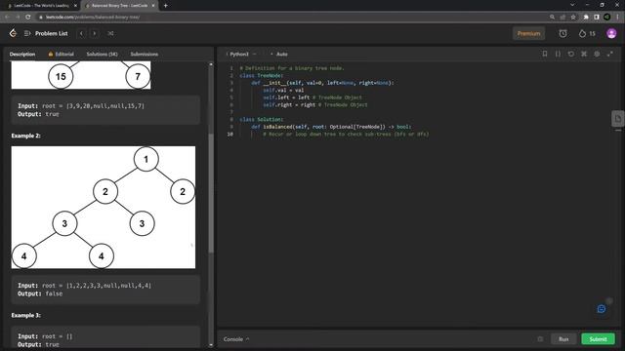Click the 'Example 3:' heading

pyautogui.click(x=26, y=315)
